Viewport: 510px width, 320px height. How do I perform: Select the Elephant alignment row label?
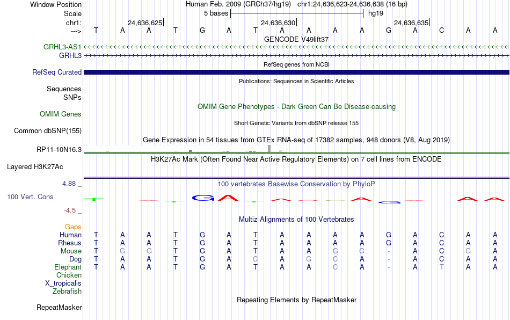coord(68,267)
